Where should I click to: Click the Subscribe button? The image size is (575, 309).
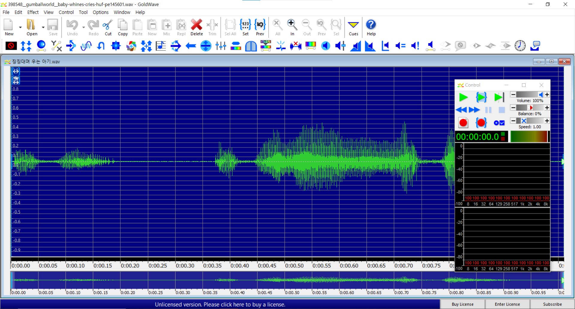pyautogui.click(x=552, y=304)
